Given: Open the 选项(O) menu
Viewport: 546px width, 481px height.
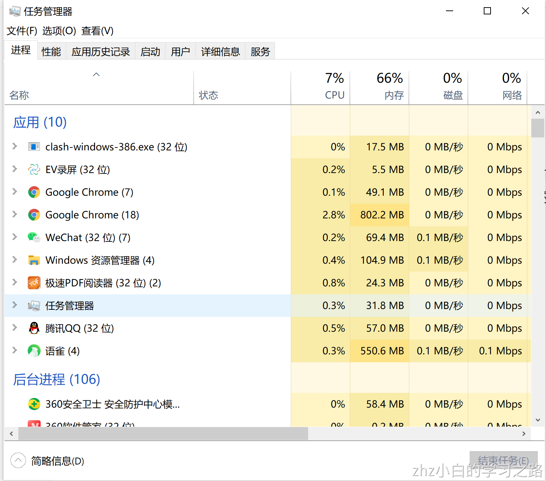Looking at the screenshot, I should pos(59,31).
